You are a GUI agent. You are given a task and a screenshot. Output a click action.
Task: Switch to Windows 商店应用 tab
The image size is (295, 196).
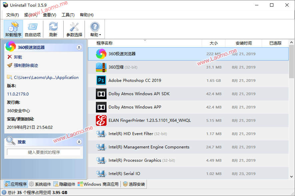tap(98, 184)
